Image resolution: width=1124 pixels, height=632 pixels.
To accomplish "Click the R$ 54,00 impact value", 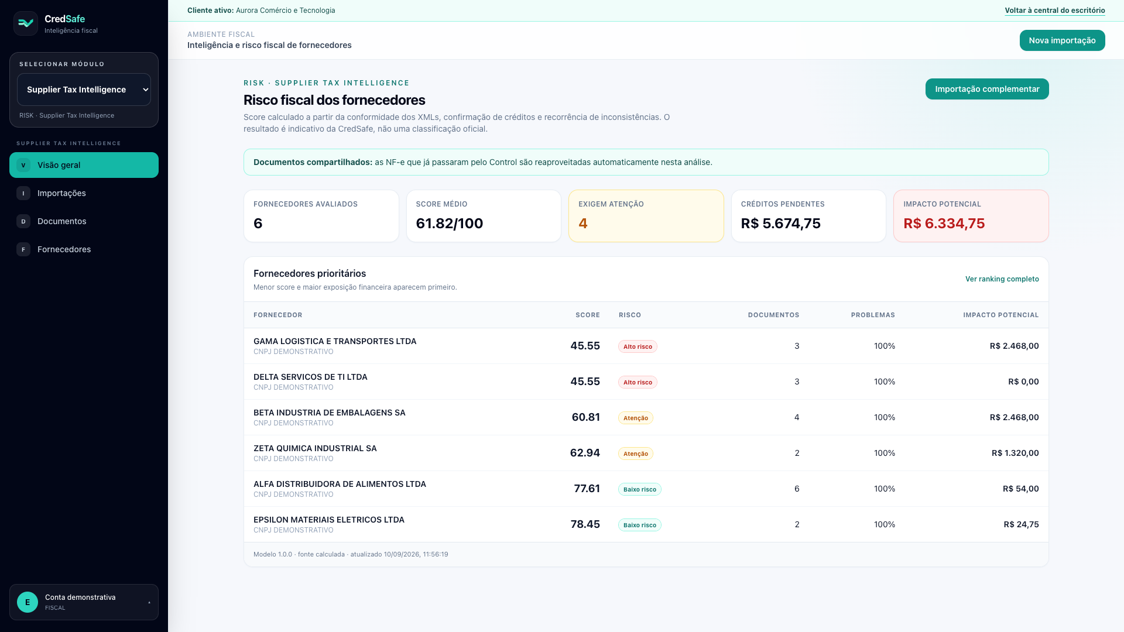I will point(1021,489).
